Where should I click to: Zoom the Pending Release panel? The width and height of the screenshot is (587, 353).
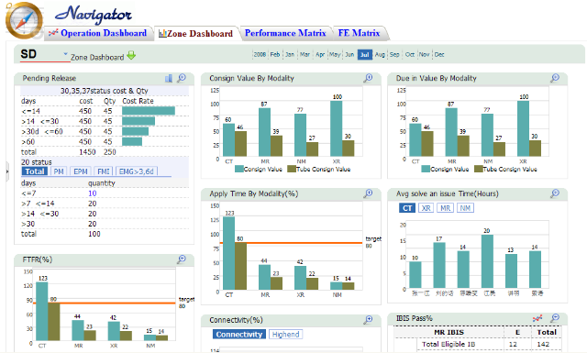pos(182,78)
